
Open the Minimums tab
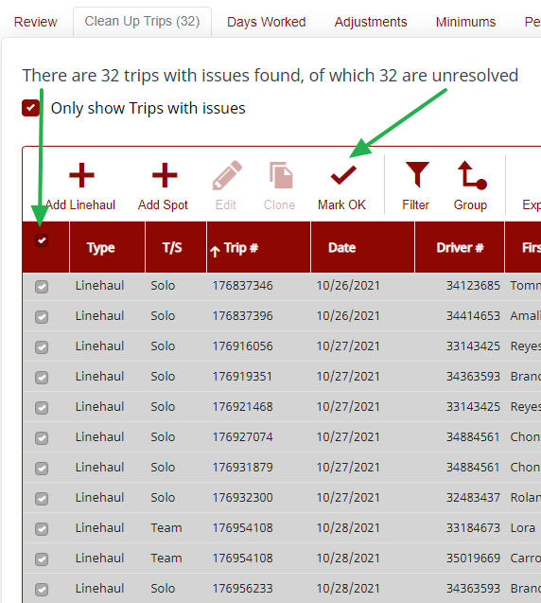pos(465,22)
